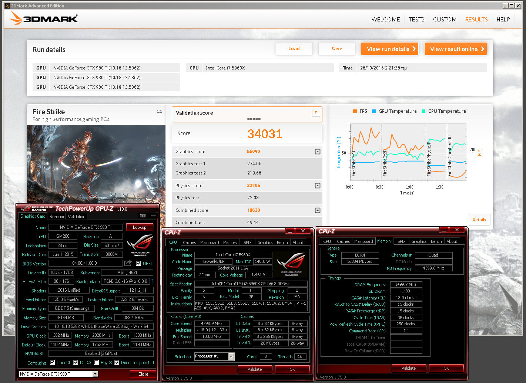The height and width of the screenshot is (383, 526).
Task: Switch to the Validation tab in GPU-Z
Action: (77, 217)
